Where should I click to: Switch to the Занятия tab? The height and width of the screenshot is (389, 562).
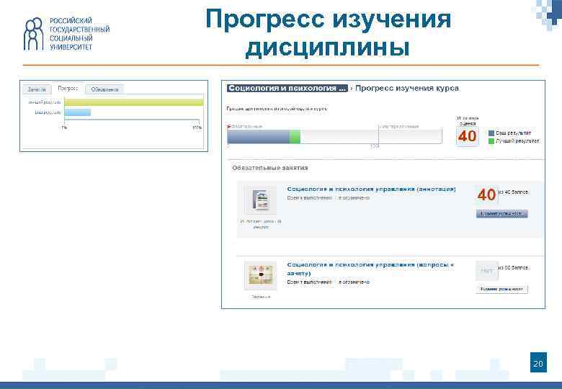coord(37,89)
